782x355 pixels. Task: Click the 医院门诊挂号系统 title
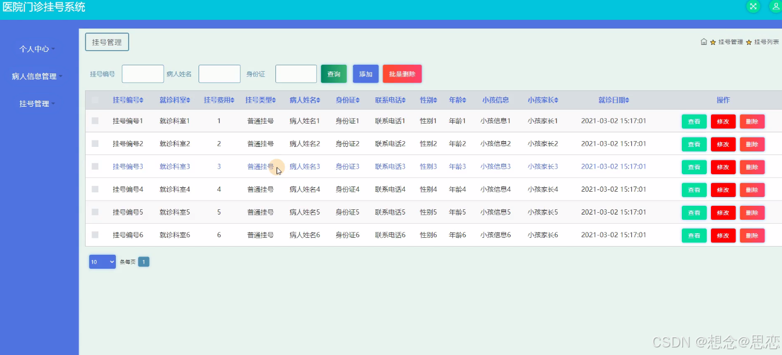(x=44, y=7)
